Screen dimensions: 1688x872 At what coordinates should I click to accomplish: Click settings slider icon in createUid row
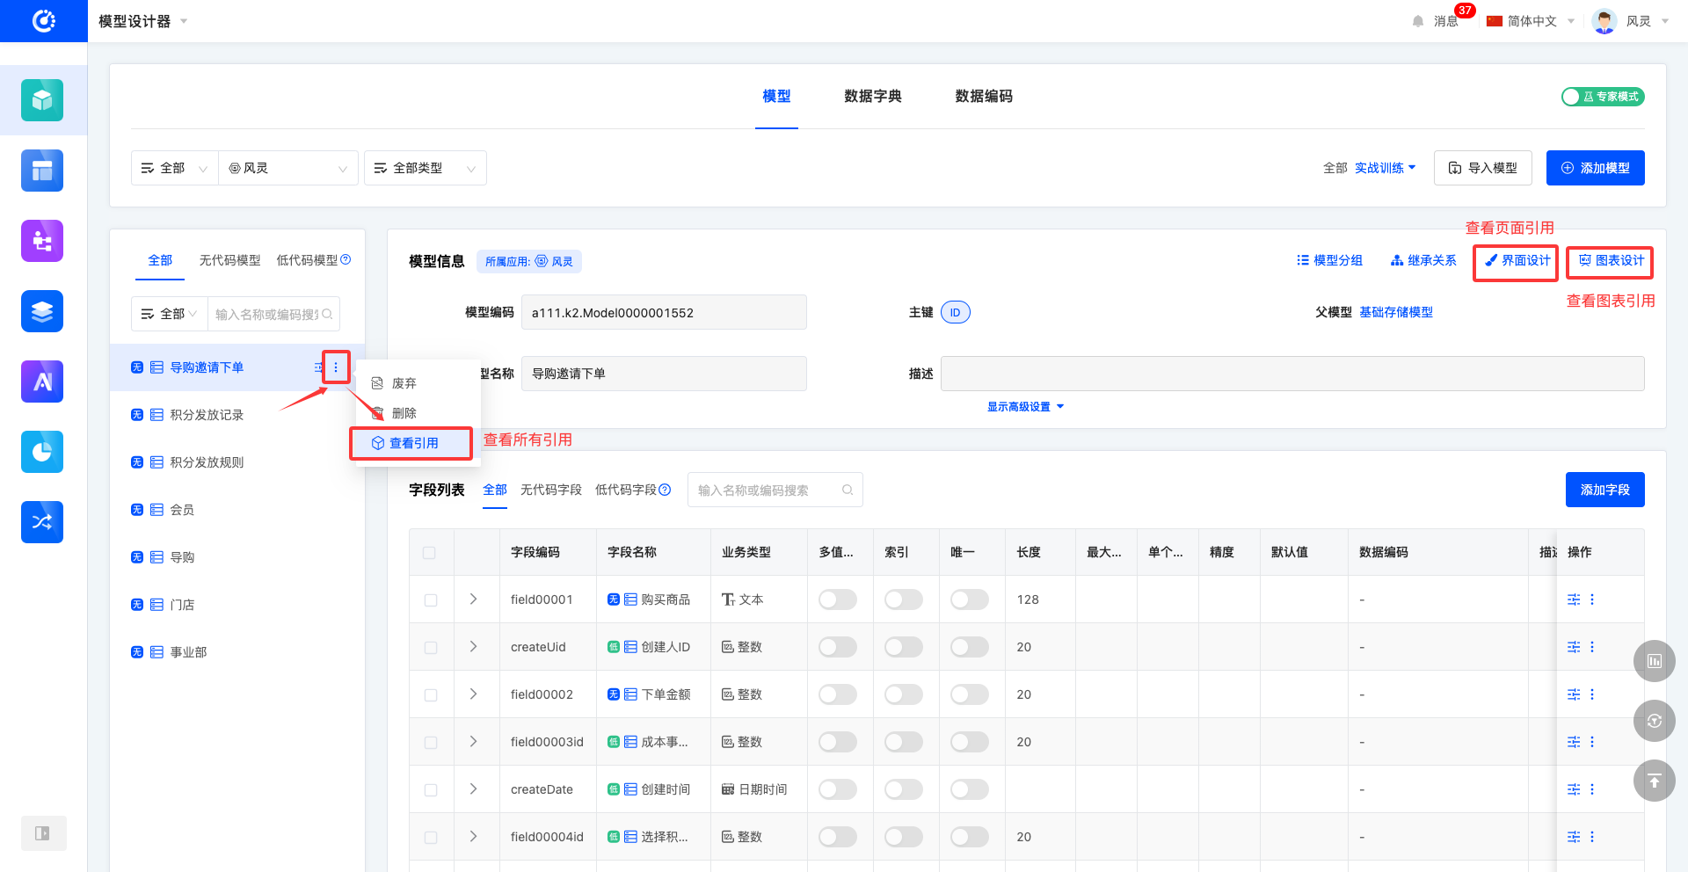point(1574,647)
